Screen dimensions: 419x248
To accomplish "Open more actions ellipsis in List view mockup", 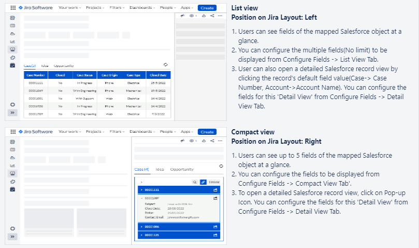I will (x=220, y=16).
